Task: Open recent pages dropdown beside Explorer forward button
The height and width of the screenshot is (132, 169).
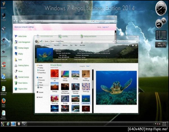Action: [41, 41]
